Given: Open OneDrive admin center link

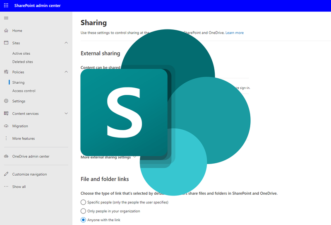Looking at the screenshot, I should [x=31, y=156].
